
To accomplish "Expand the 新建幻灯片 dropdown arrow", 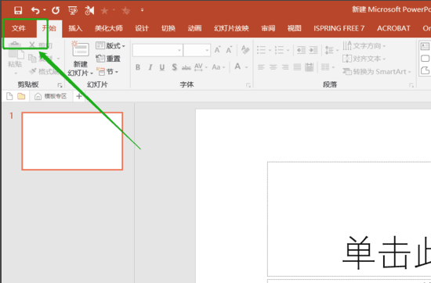I will (92, 73).
